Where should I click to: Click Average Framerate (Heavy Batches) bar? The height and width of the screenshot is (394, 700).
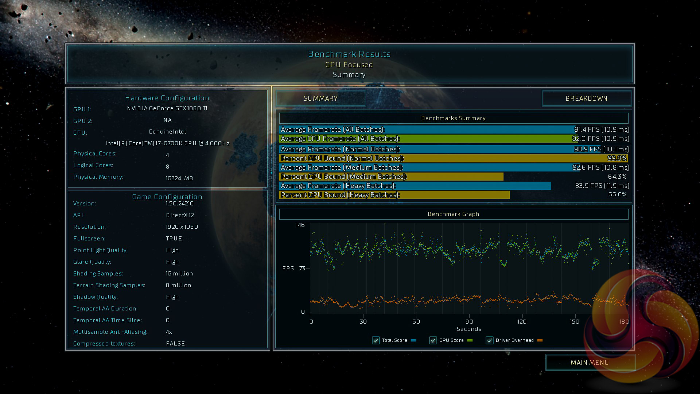(x=415, y=186)
